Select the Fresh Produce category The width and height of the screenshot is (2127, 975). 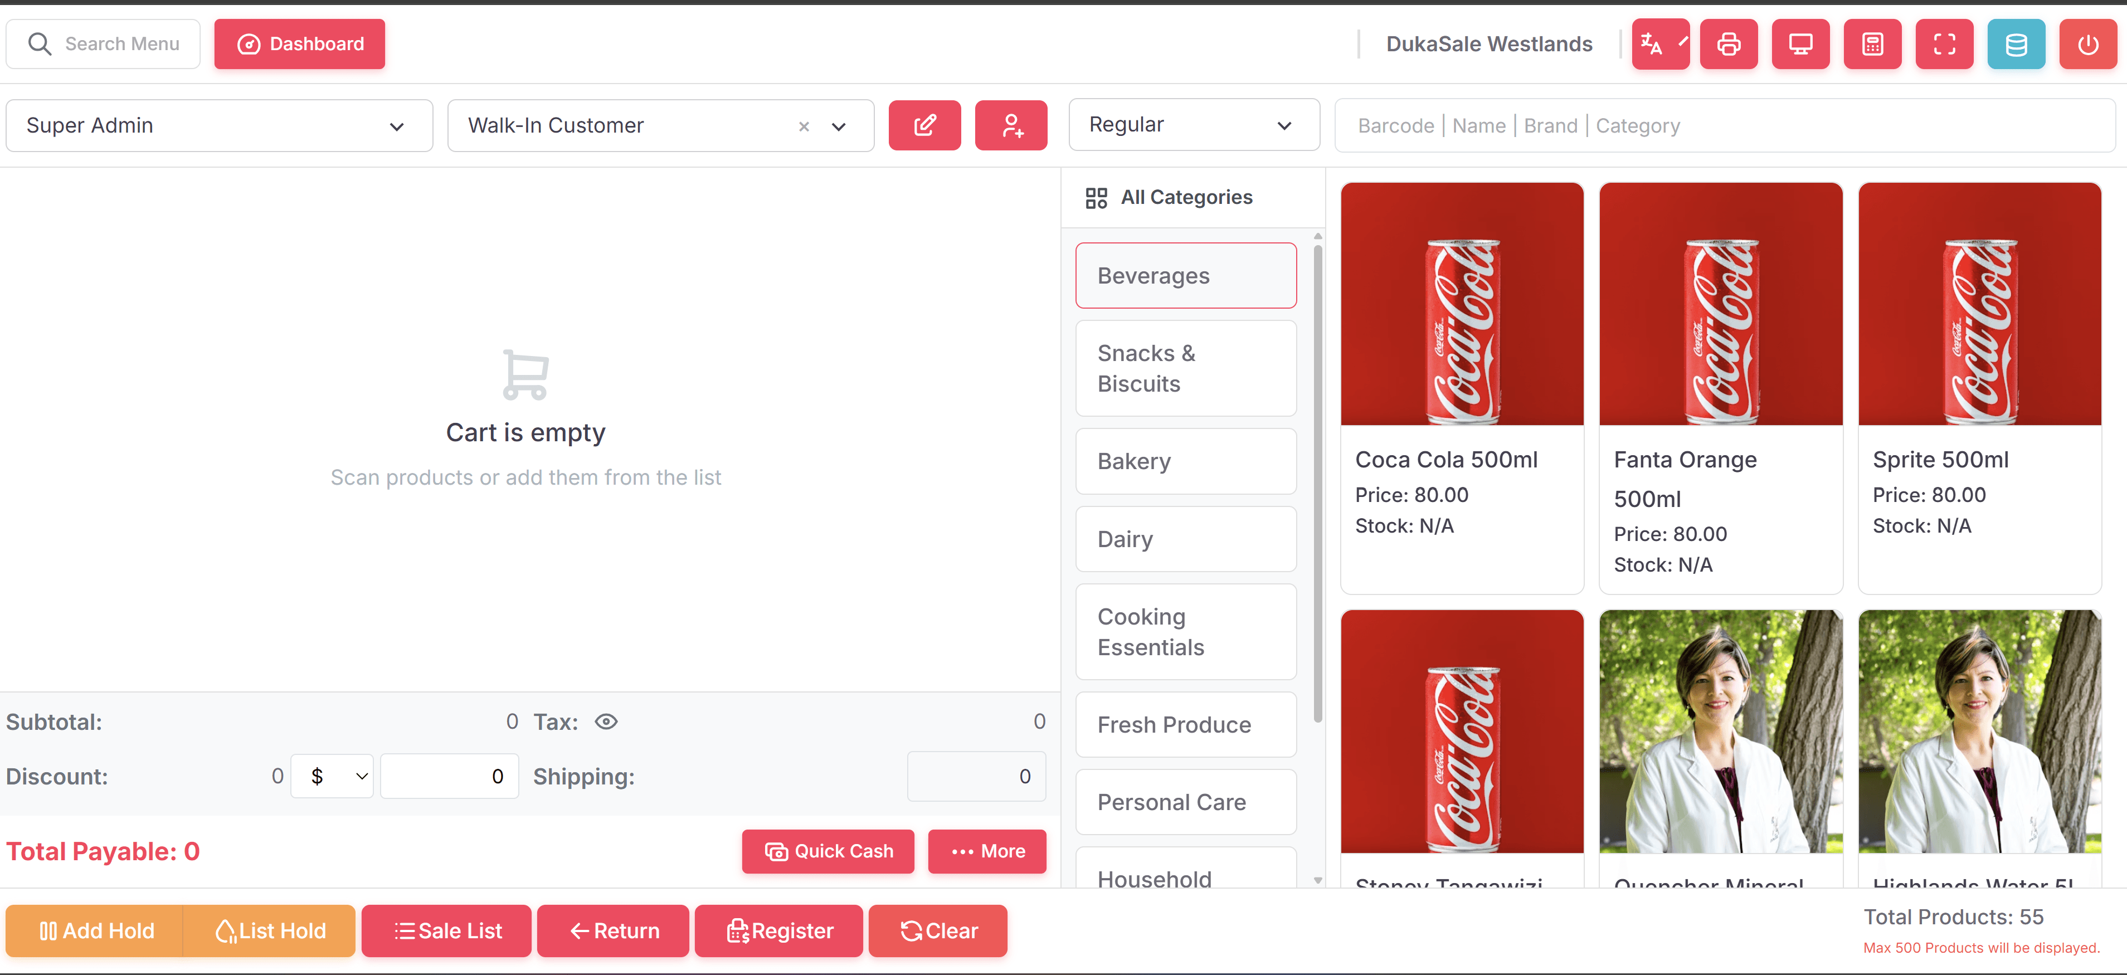(x=1186, y=725)
